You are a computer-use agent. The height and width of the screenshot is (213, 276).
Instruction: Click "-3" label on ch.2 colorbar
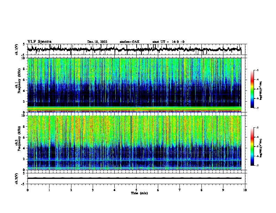[x=257, y=128]
